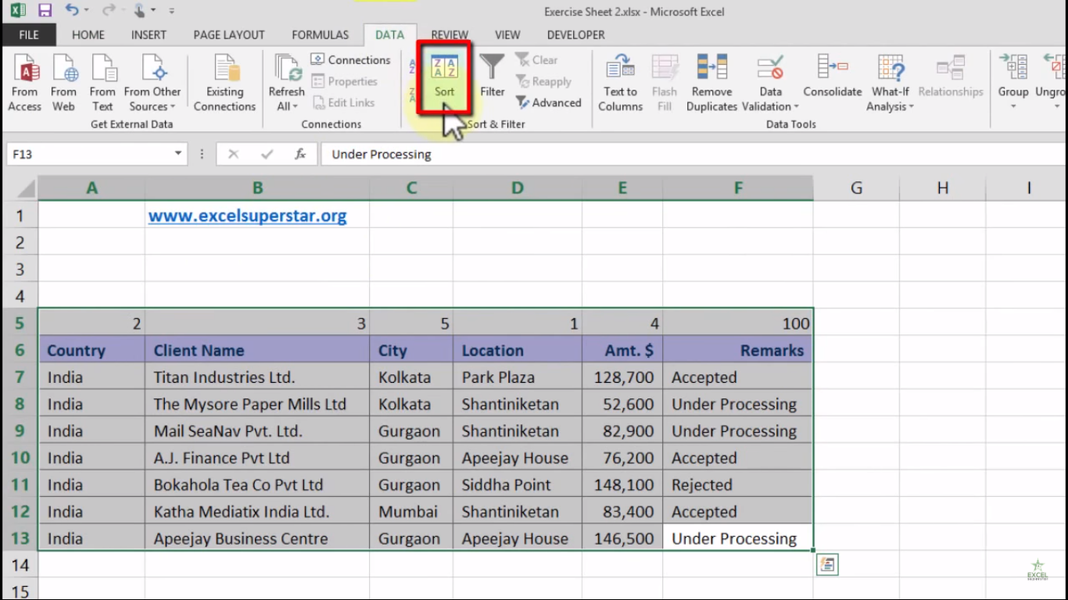Open the Sort dialog button
The image size is (1068, 600).
point(444,76)
